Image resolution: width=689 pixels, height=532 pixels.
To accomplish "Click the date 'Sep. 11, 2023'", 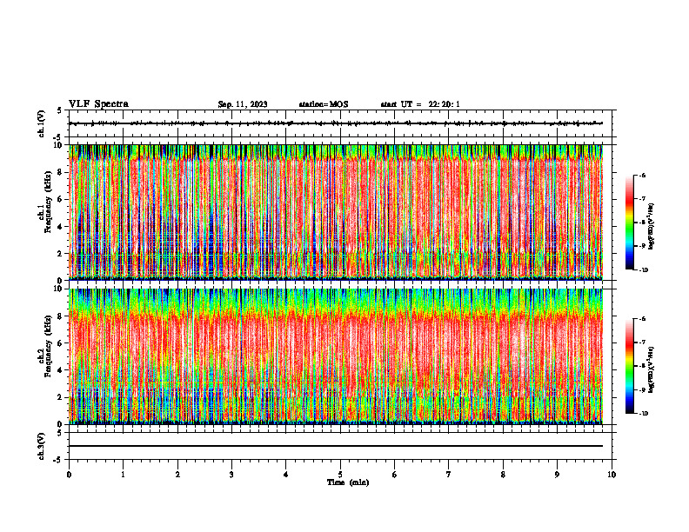I will 243,104.
